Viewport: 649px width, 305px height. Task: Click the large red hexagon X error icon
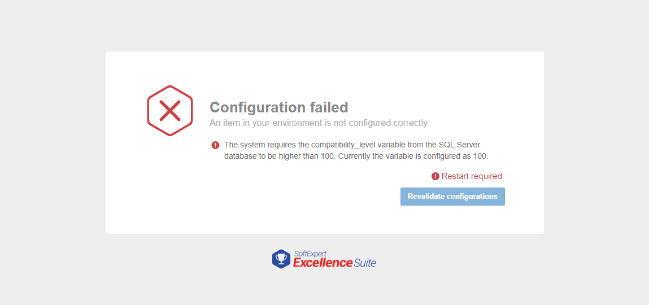click(169, 111)
